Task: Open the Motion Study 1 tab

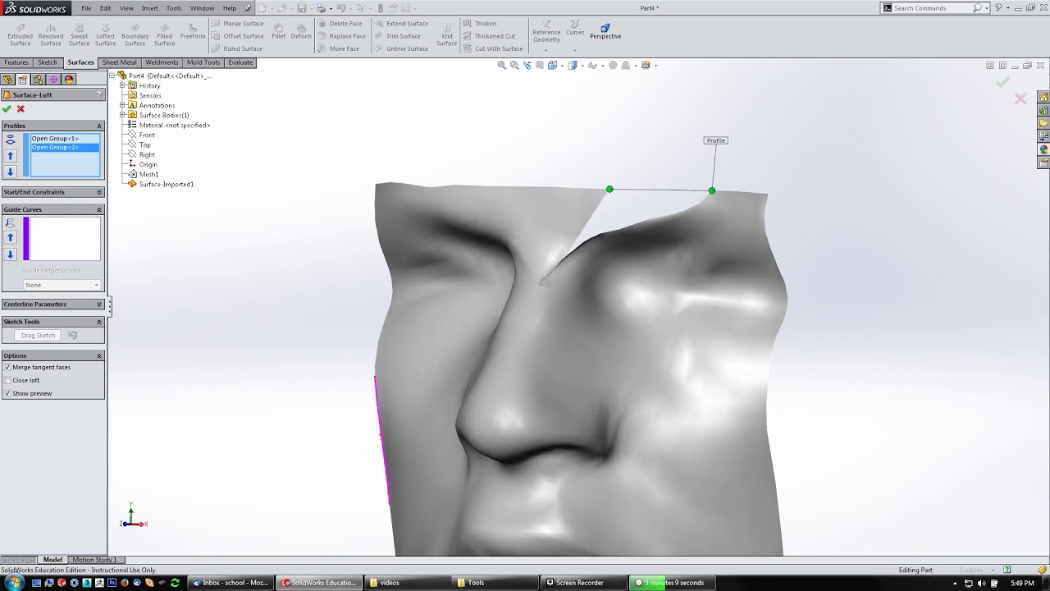Action: click(94, 560)
